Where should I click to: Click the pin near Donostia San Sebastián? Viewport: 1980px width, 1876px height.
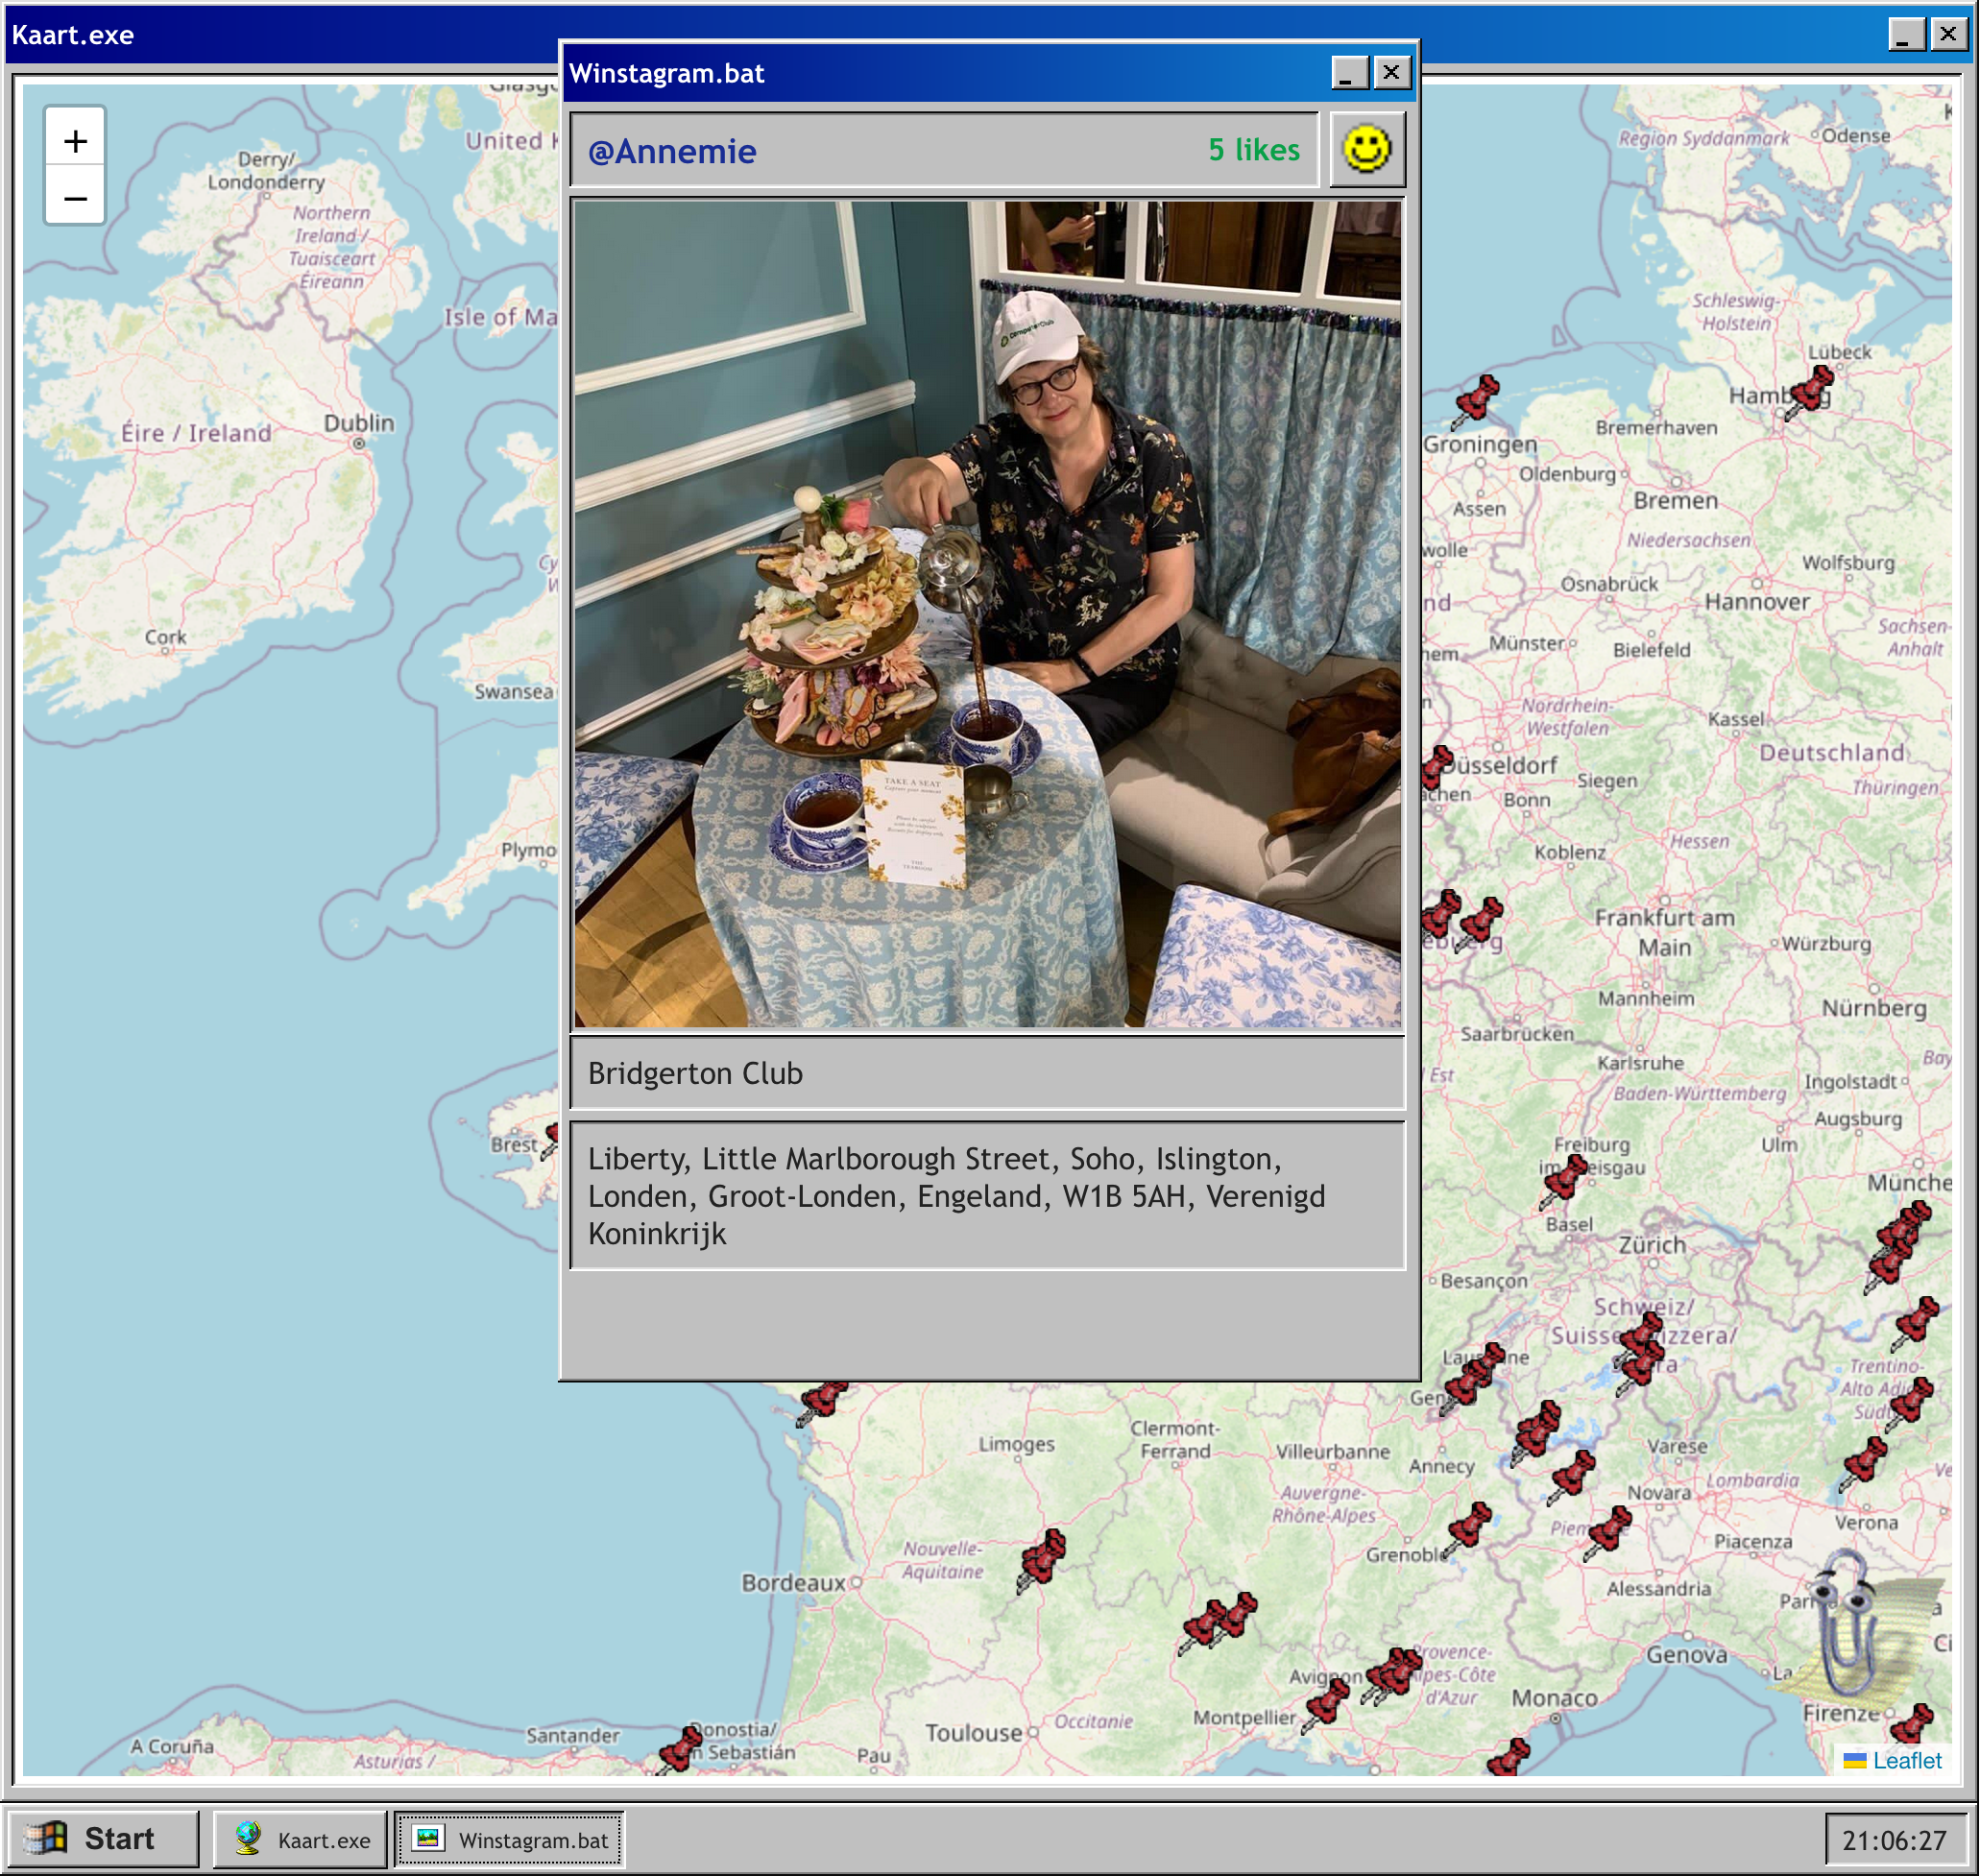tap(679, 1750)
